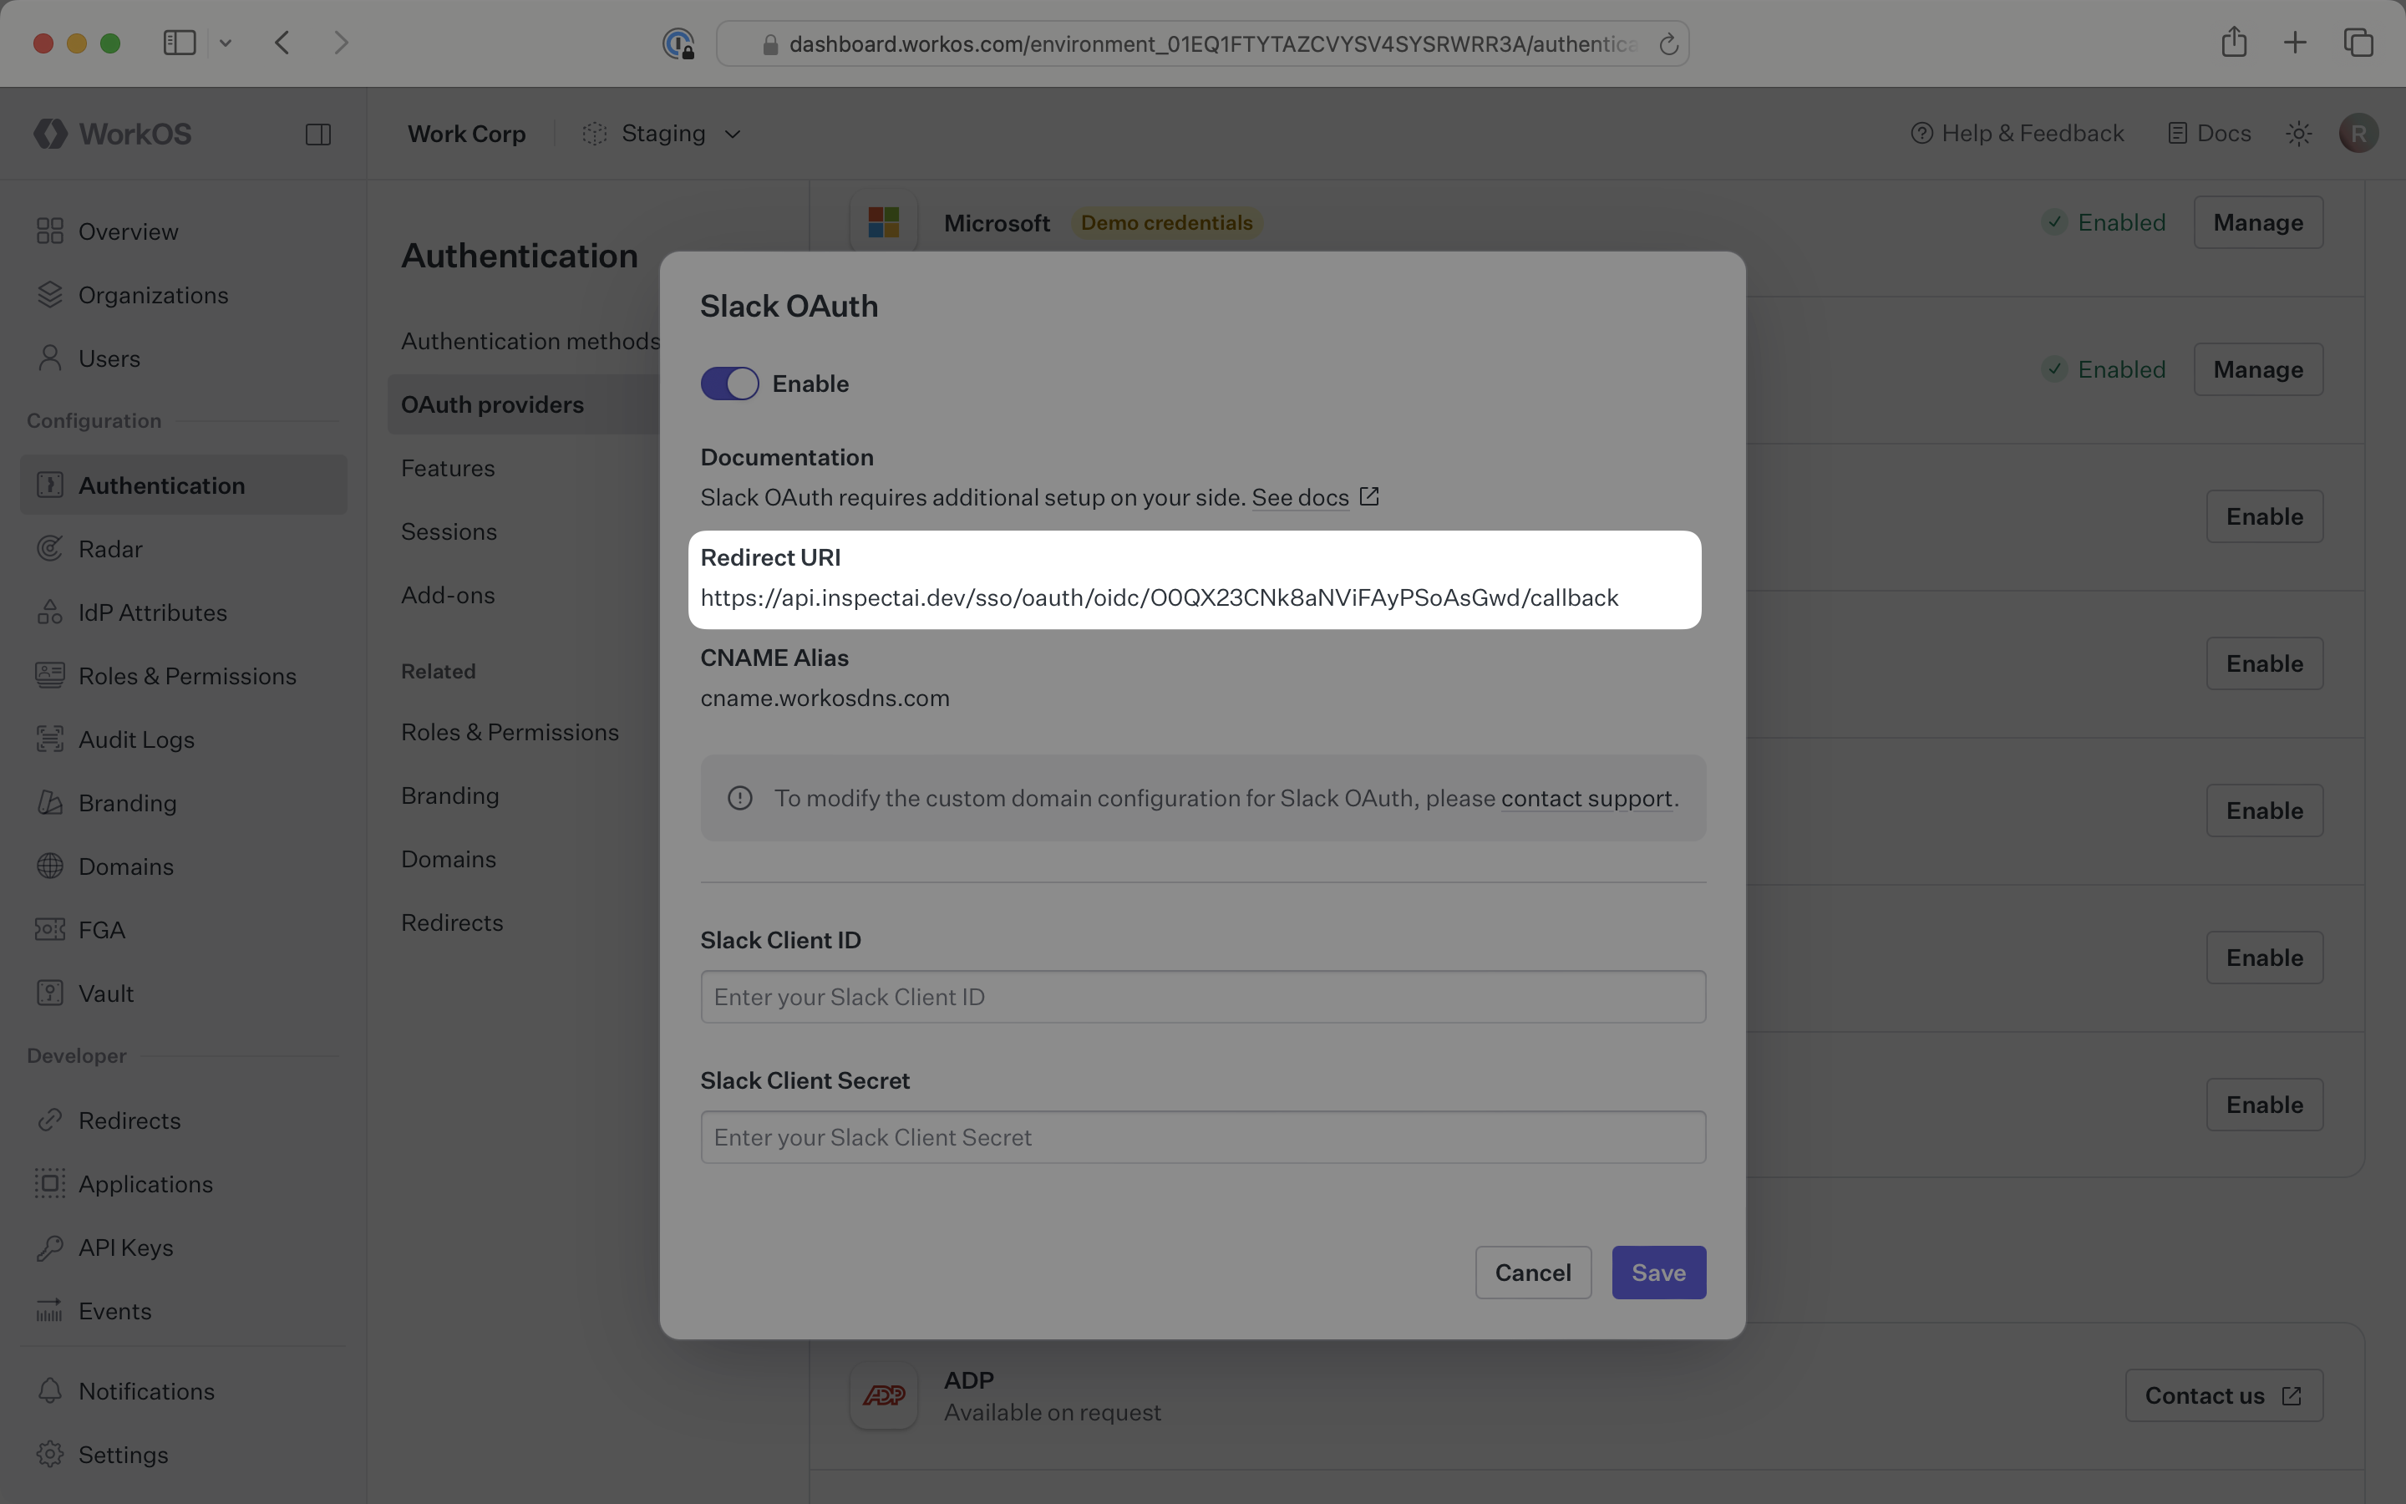Open the Radar configuration section

coord(110,548)
